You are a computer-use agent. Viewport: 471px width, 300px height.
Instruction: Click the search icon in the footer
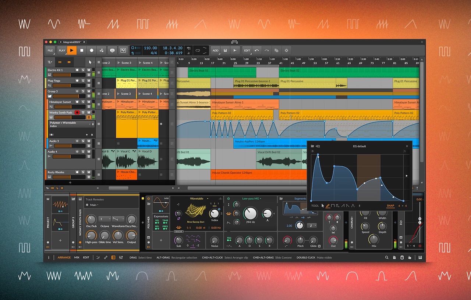pyautogui.click(x=386, y=257)
